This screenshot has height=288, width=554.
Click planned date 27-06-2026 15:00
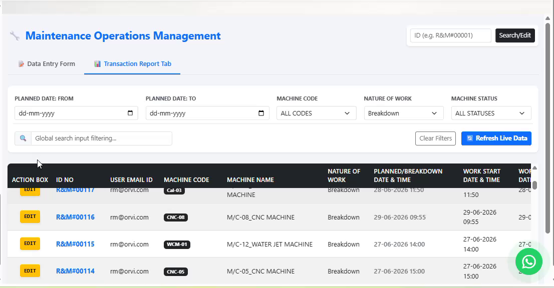pos(399,271)
